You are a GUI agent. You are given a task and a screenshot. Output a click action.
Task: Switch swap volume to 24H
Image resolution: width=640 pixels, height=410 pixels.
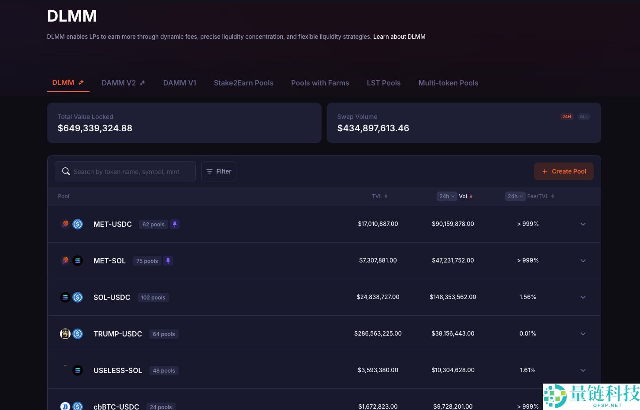coord(566,117)
